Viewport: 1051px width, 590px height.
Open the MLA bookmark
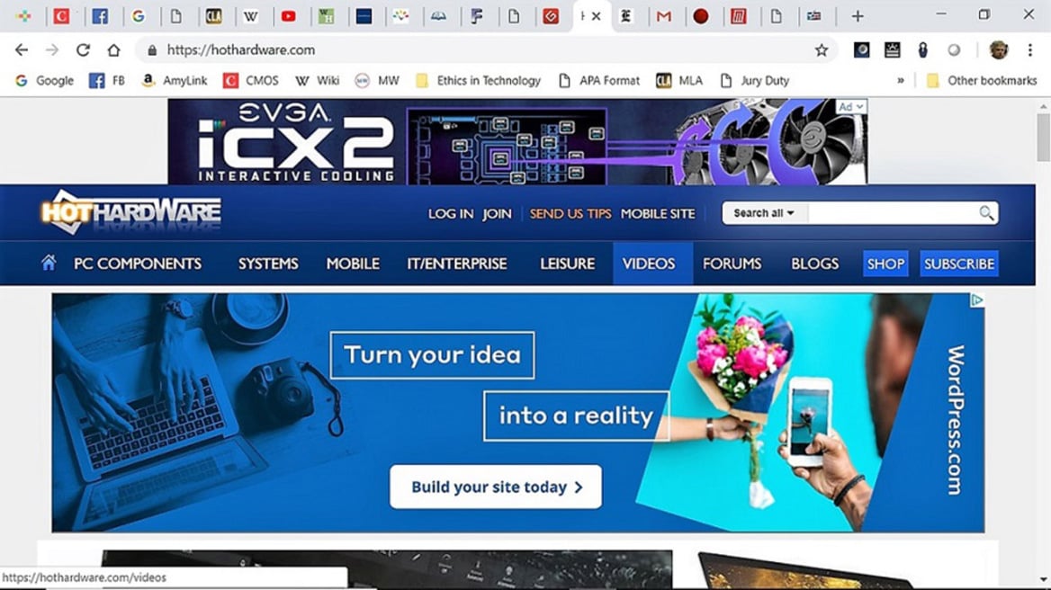point(679,80)
